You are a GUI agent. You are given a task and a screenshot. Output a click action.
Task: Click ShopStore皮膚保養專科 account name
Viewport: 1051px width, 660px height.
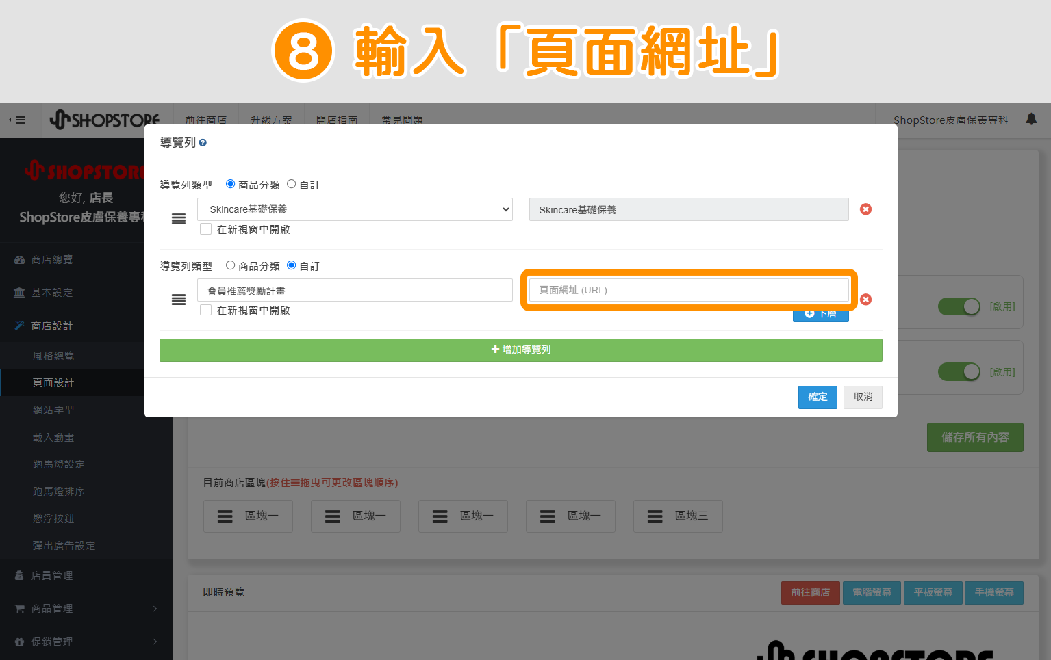[950, 120]
